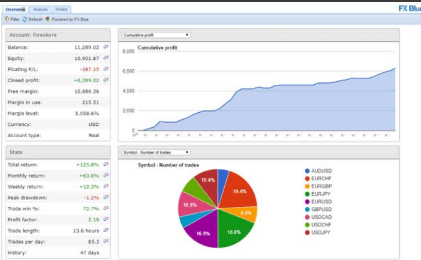Screen dimensions: 421x260
Task: Open the chart icon next to Floating P/L
Action: pos(106,69)
